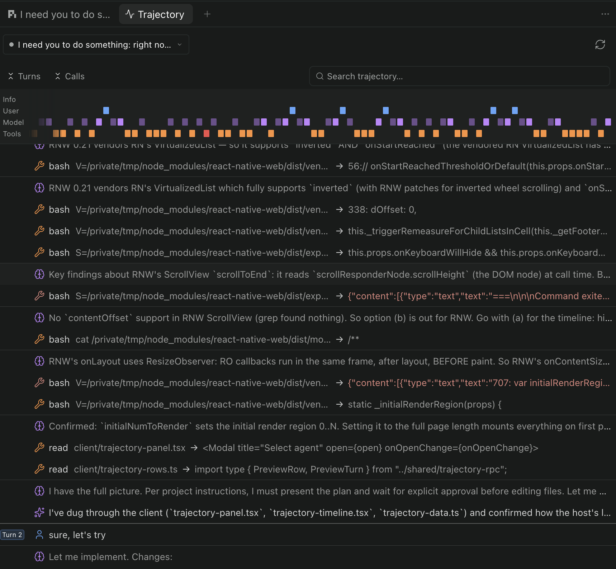616x569 pixels.
Task: Click the brain icon on 'No contentOffset support' row
Action: tap(39, 318)
